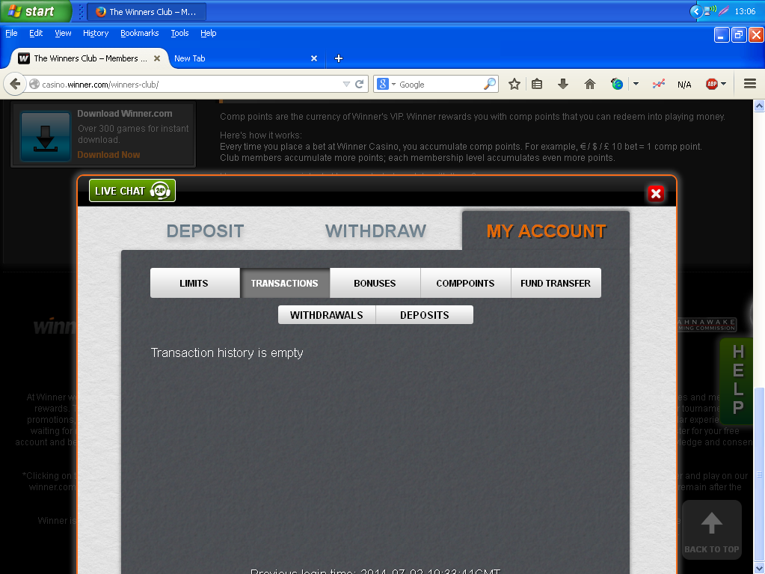Image resolution: width=765 pixels, height=574 pixels.
Task: Click the taskbar clock showing 13:06
Action: point(745,11)
